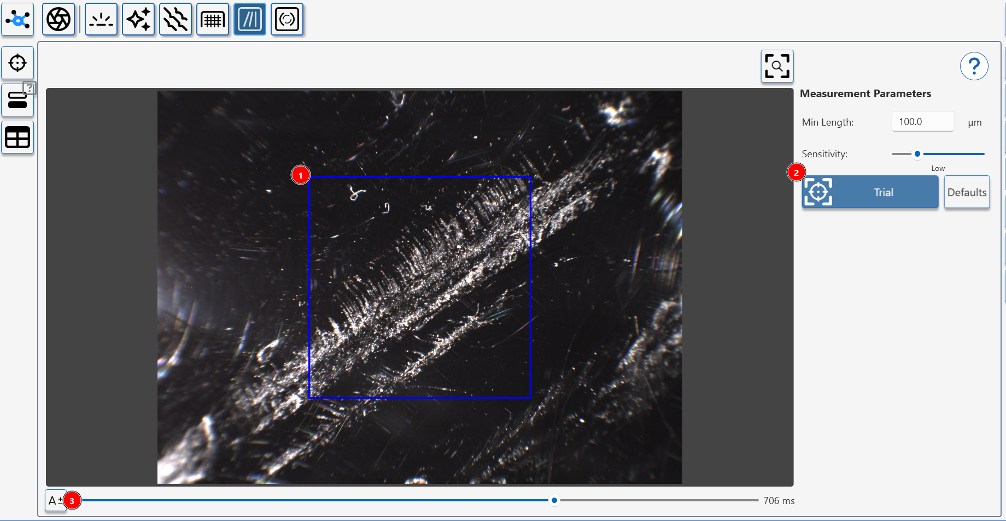The image size is (1006, 521).
Task: Click the Min Length input field
Action: (x=922, y=122)
